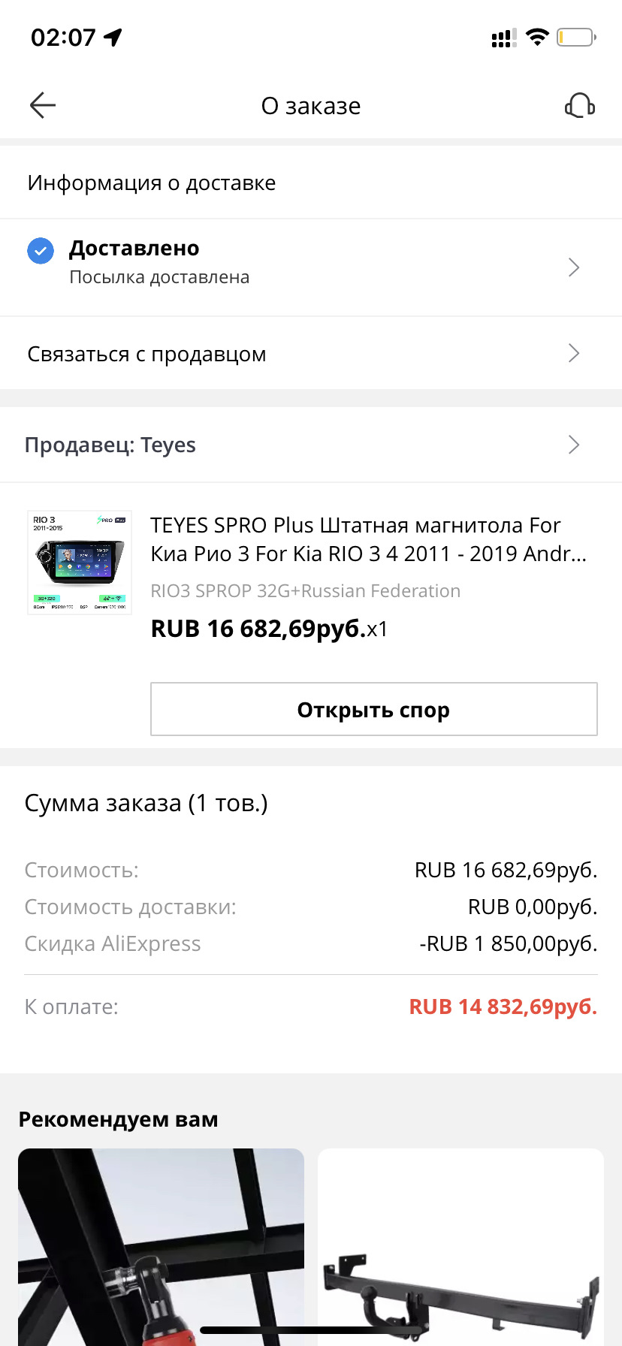Tap the battery indicator icon

(576, 37)
